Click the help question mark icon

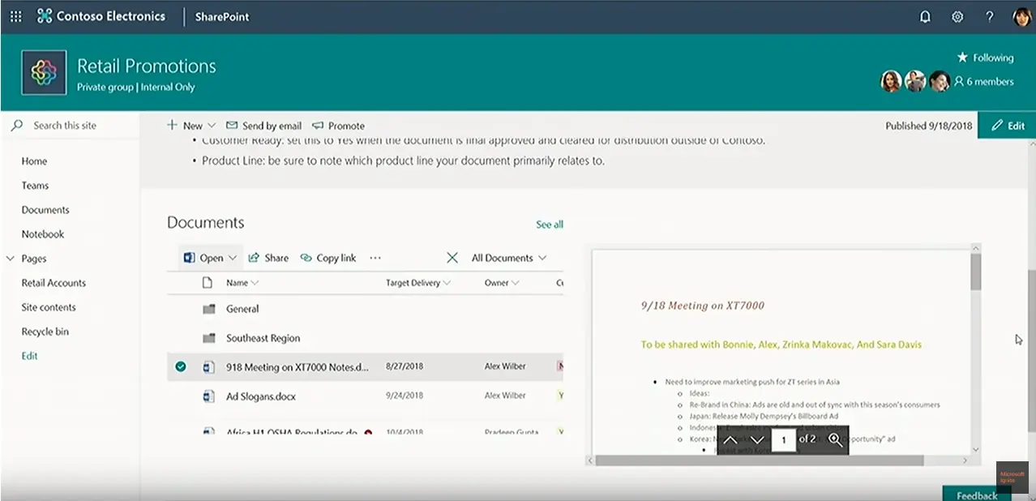[989, 17]
